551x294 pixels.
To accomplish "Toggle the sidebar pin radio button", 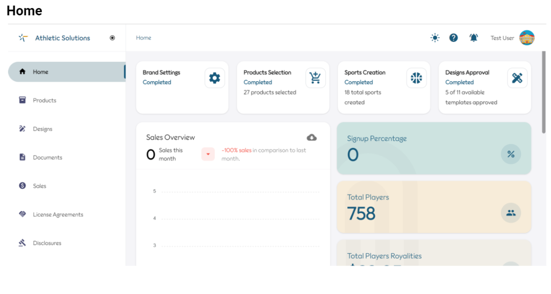I will click(x=112, y=38).
